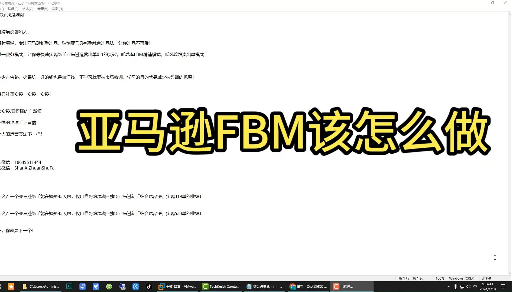Viewport: 512px width, 292px height.
Task: Open the green 360 browser icon in taskbar
Action: coord(109,287)
